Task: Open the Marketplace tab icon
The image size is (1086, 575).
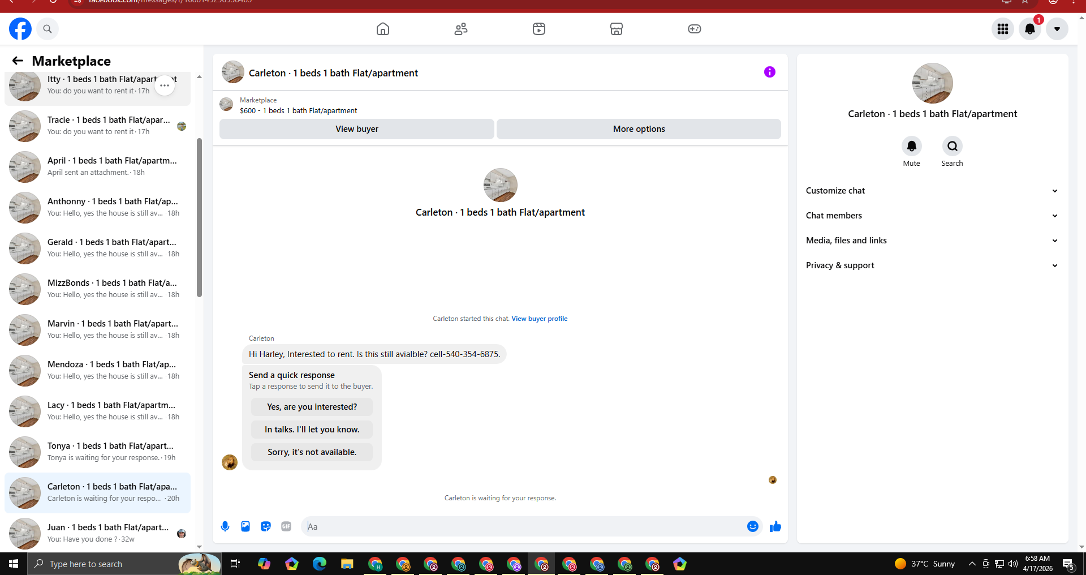Action: [617, 29]
